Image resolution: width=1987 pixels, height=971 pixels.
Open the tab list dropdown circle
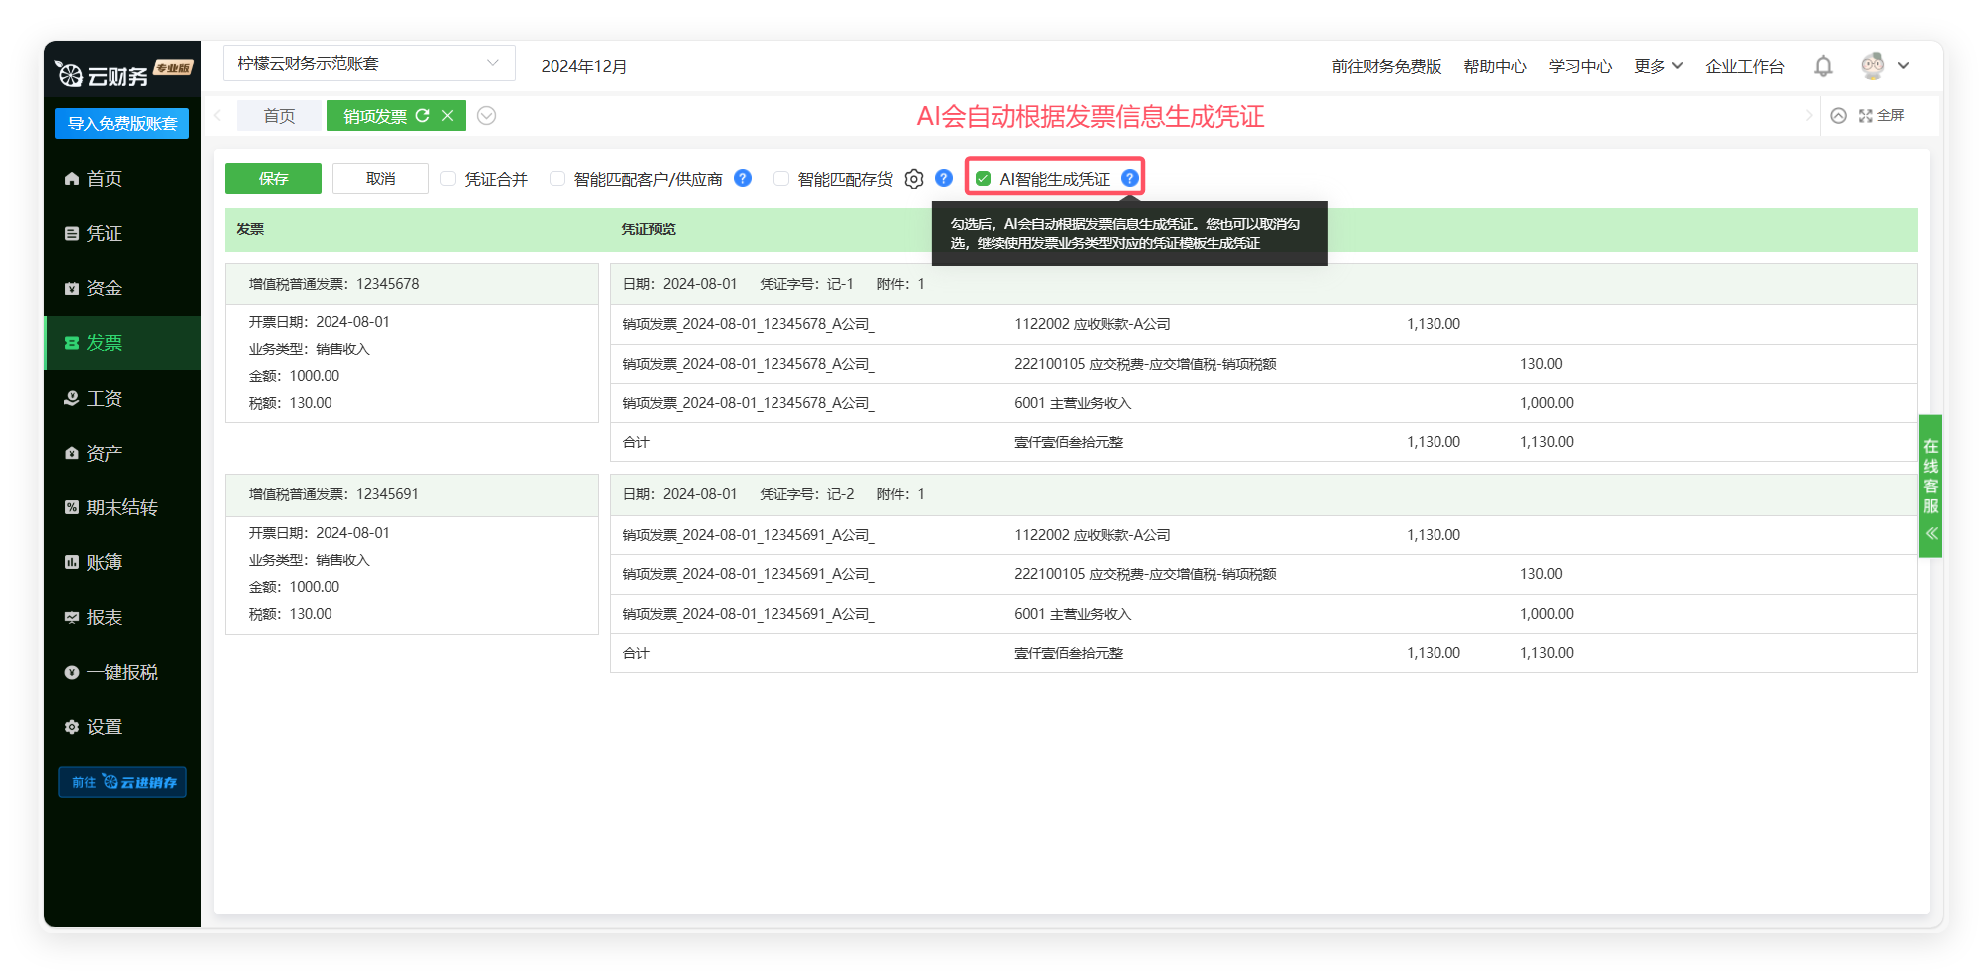[486, 116]
